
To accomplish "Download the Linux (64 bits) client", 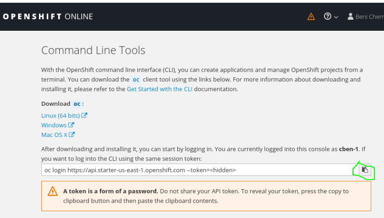I will click(x=61, y=115).
